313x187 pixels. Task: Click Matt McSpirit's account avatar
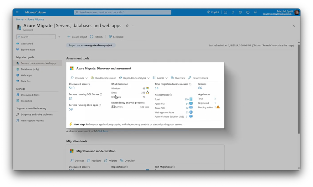tap(297, 13)
